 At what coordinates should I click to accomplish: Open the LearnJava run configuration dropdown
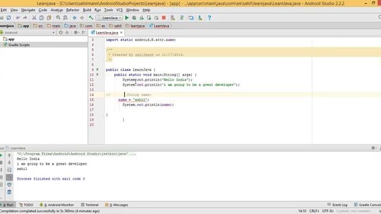(x=109, y=18)
